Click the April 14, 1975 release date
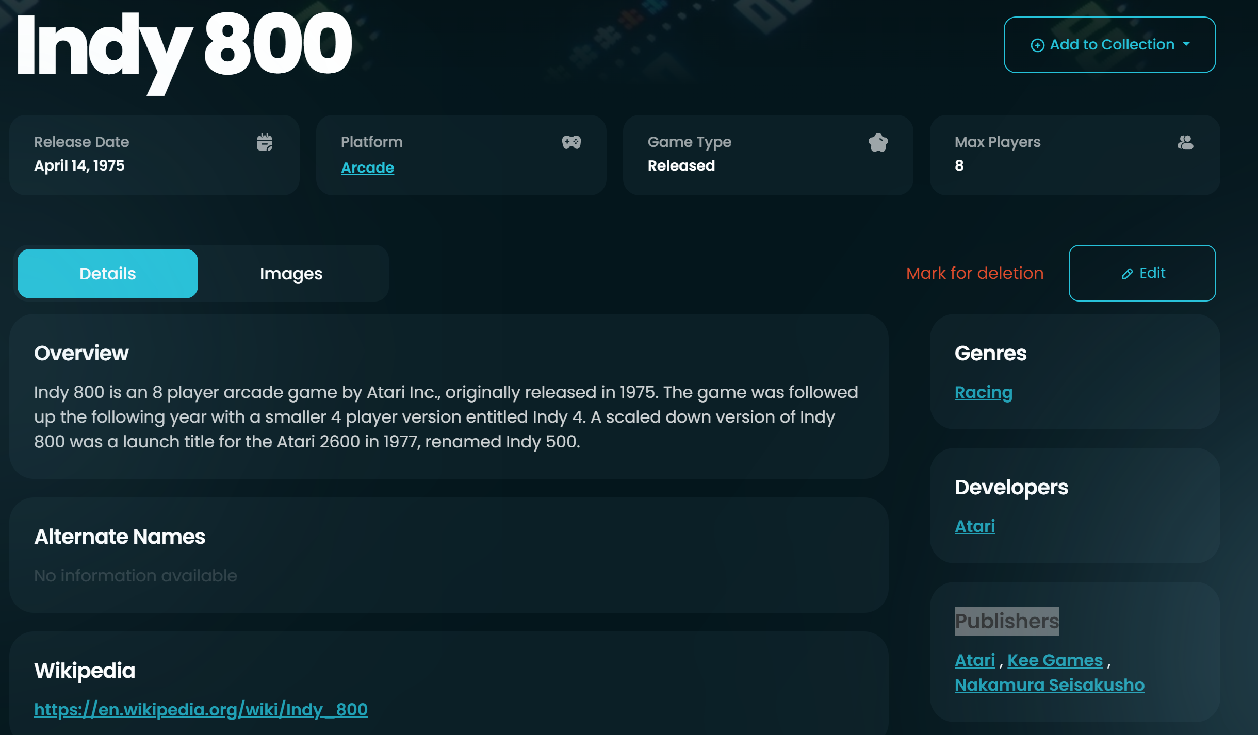Viewport: 1258px width, 735px height. coord(79,165)
